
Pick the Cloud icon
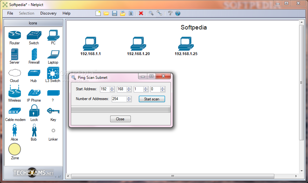pos(15,73)
